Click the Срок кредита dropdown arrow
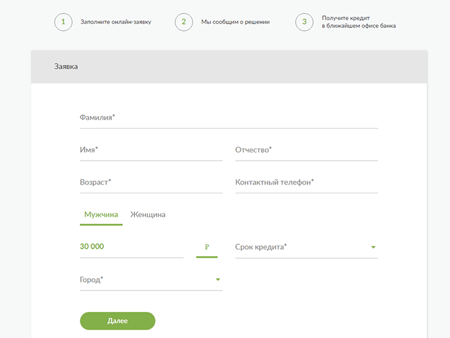The height and width of the screenshot is (338, 450). (x=373, y=247)
